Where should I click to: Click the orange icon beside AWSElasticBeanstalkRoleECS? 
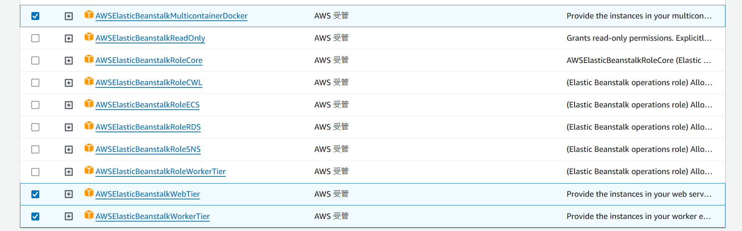[89, 104]
